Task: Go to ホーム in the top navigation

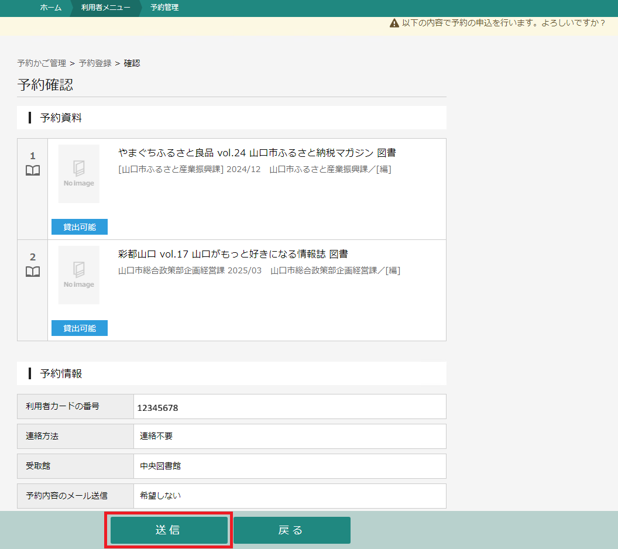Action: point(50,8)
